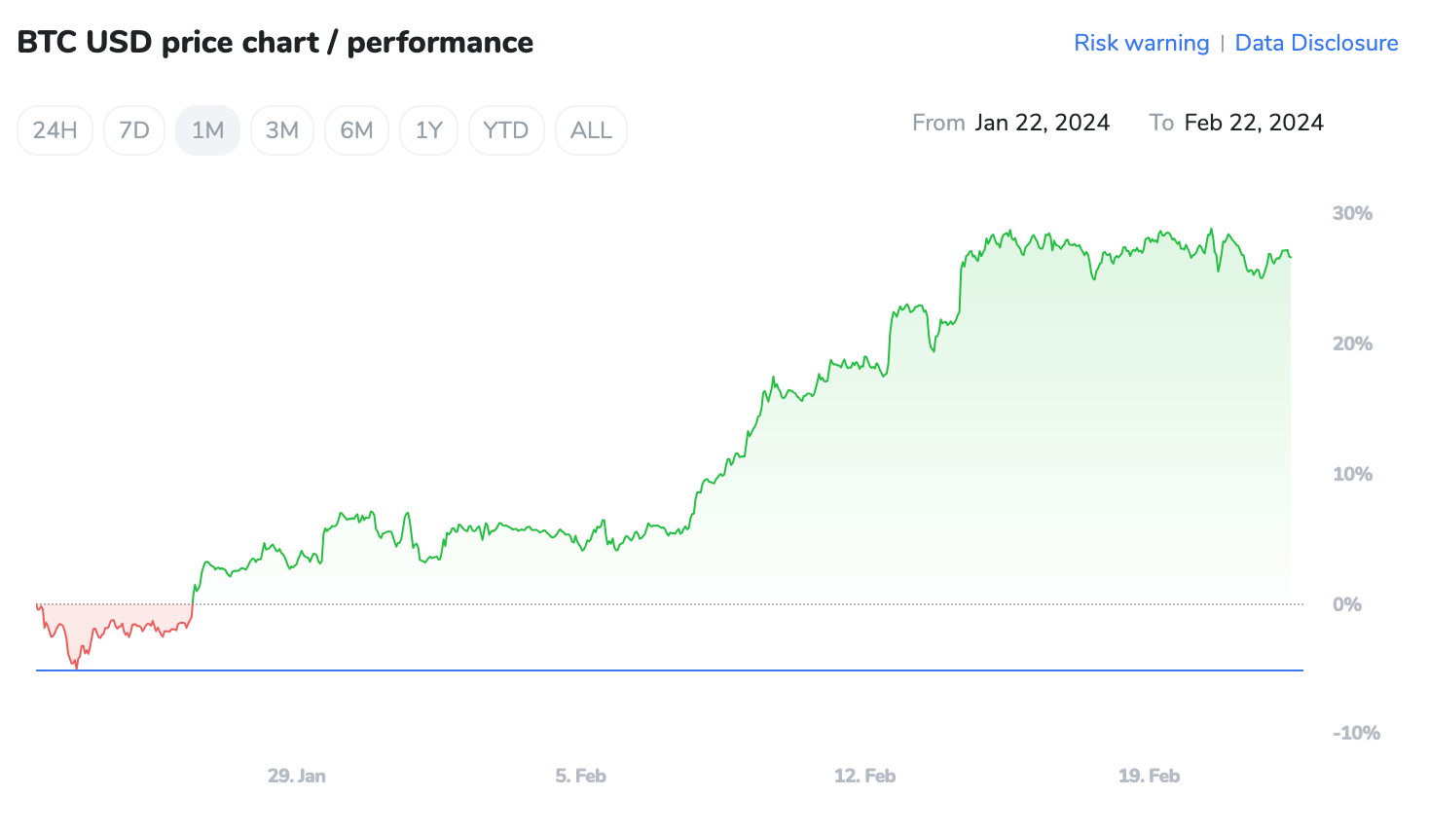Open the Risk warning page
The width and height of the screenshot is (1429, 833).
pos(1141,43)
